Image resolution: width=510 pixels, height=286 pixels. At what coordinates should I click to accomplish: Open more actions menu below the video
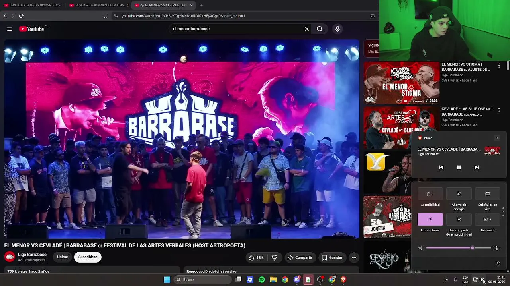click(x=354, y=257)
